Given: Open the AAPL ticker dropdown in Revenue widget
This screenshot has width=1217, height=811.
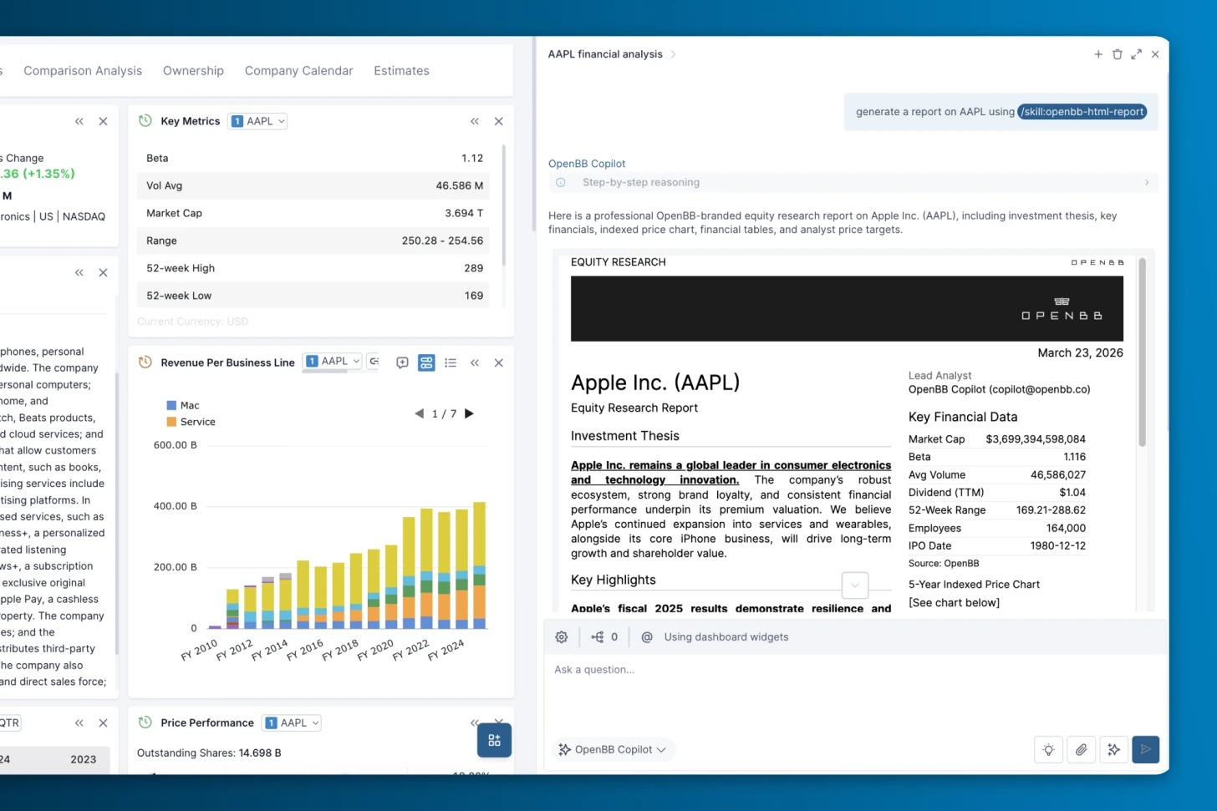Looking at the screenshot, I should [x=333, y=361].
